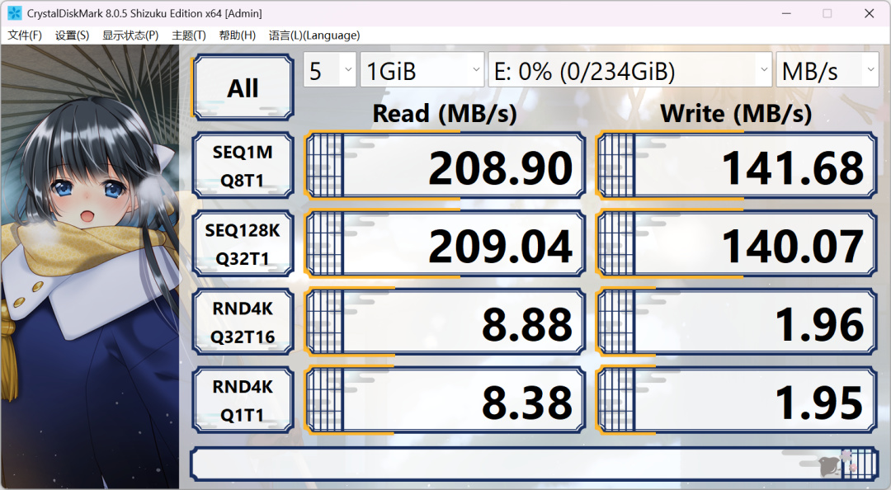The width and height of the screenshot is (891, 490).
Task: Run all benchmarks with All button
Action: 243,87
